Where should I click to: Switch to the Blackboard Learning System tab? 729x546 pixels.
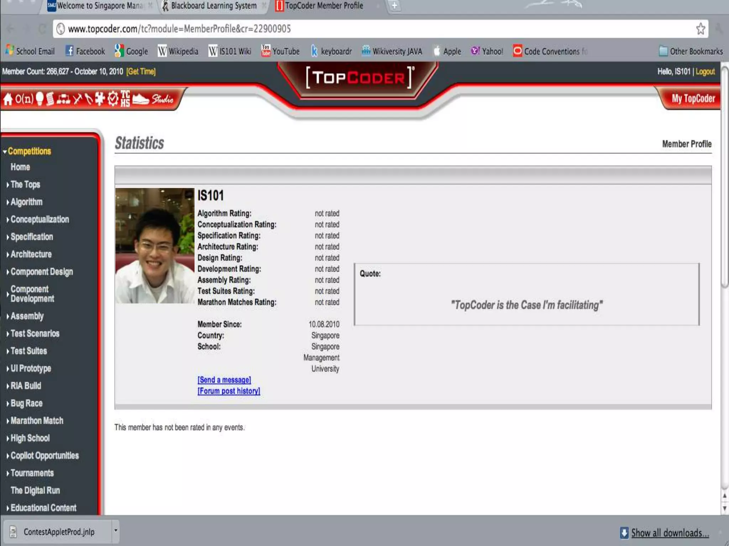(x=214, y=6)
